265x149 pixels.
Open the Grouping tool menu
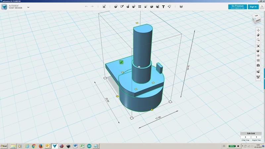pos(145,7)
